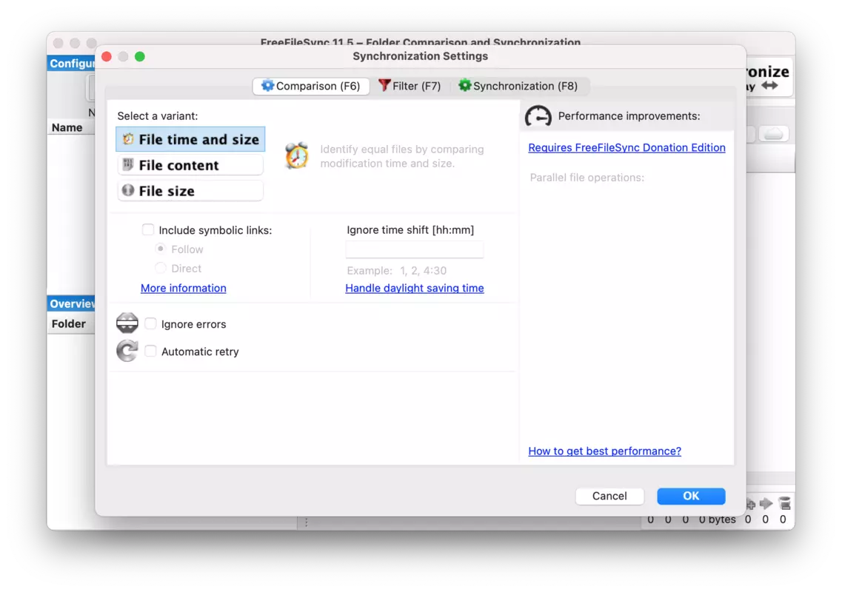Click the speedometer Performance improvements icon

click(x=538, y=116)
